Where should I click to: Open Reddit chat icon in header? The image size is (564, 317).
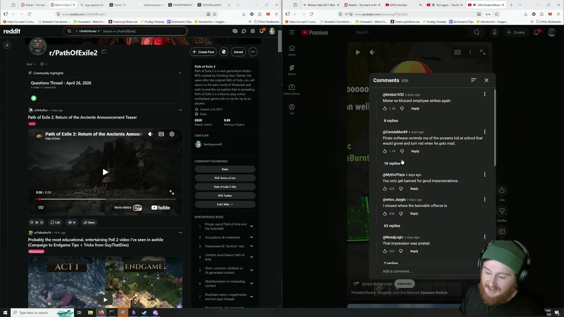coord(244,31)
